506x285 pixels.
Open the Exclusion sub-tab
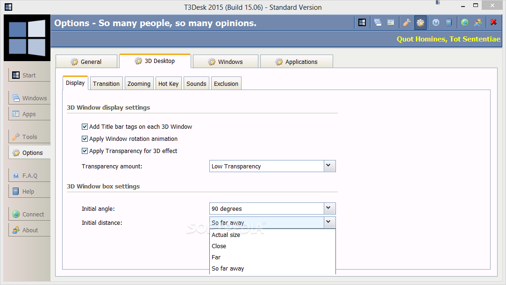(x=226, y=83)
